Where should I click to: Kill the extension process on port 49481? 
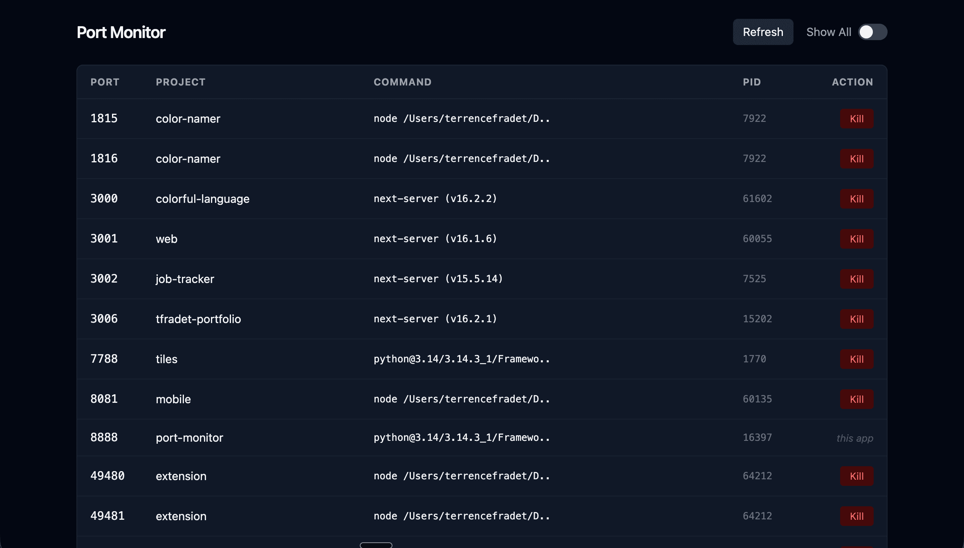click(857, 516)
